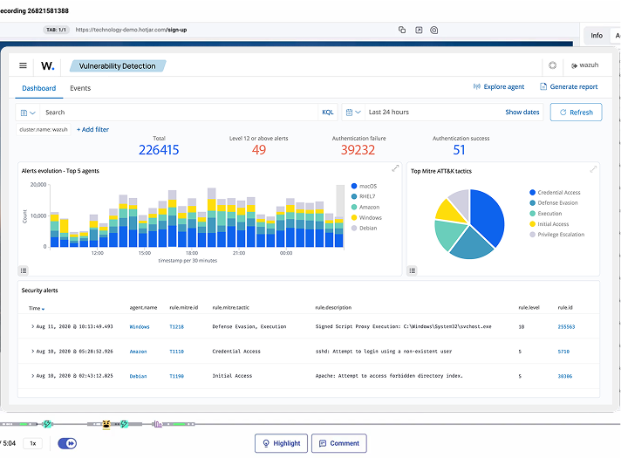This screenshot has height=458, width=621.
Task: Toggle legend list under Mitre pie chart
Action: tap(413, 270)
